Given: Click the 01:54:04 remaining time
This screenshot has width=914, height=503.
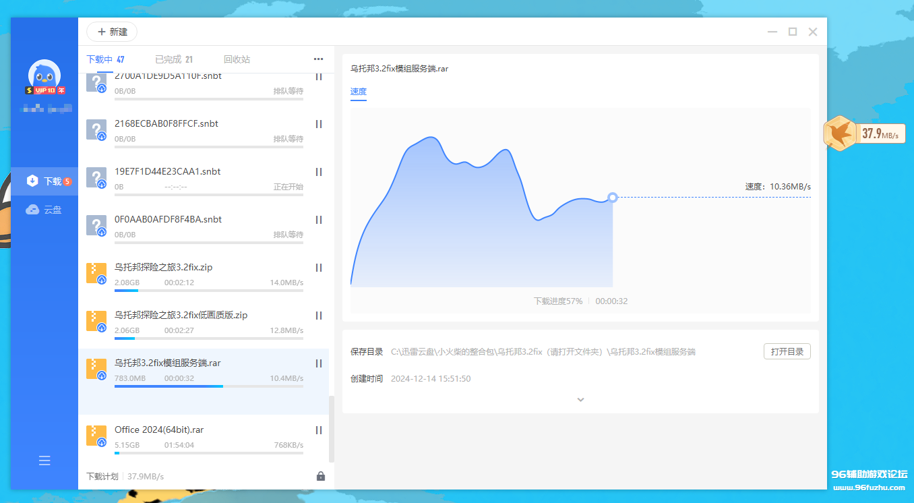Looking at the screenshot, I should tap(179, 446).
